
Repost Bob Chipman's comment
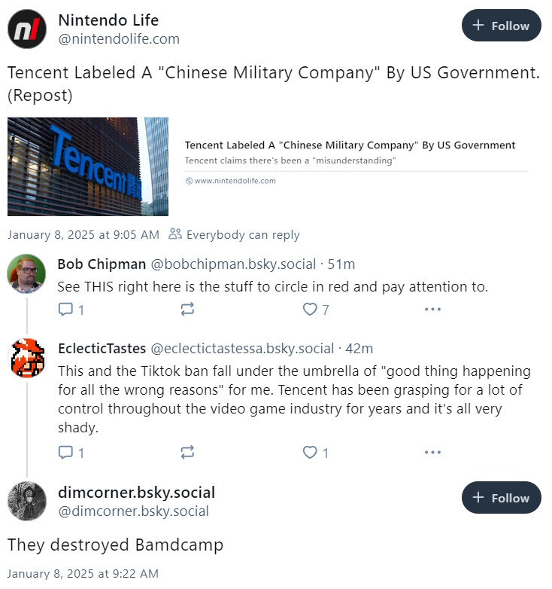[187, 309]
